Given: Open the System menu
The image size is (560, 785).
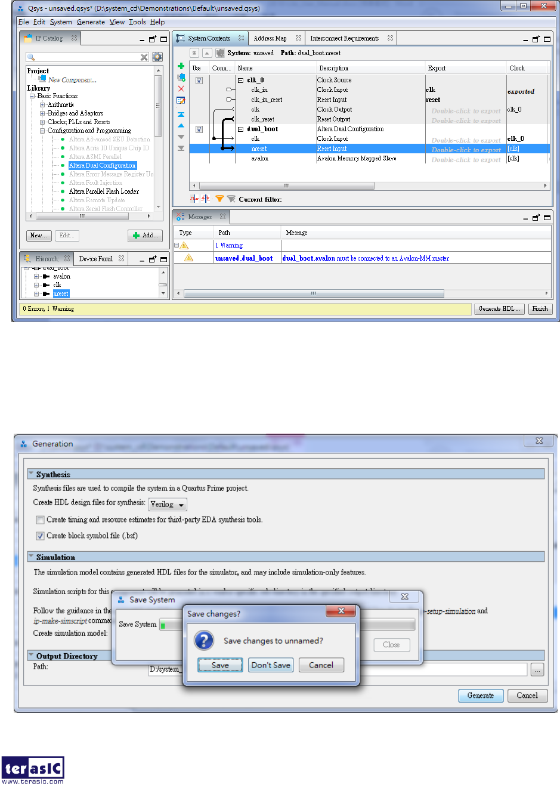Looking at the screenshot, I should [61, 22].
